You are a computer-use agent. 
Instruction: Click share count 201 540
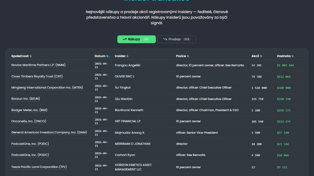(x=257, y=122)
